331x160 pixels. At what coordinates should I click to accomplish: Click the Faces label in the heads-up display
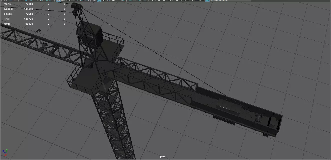pos(8,14)
